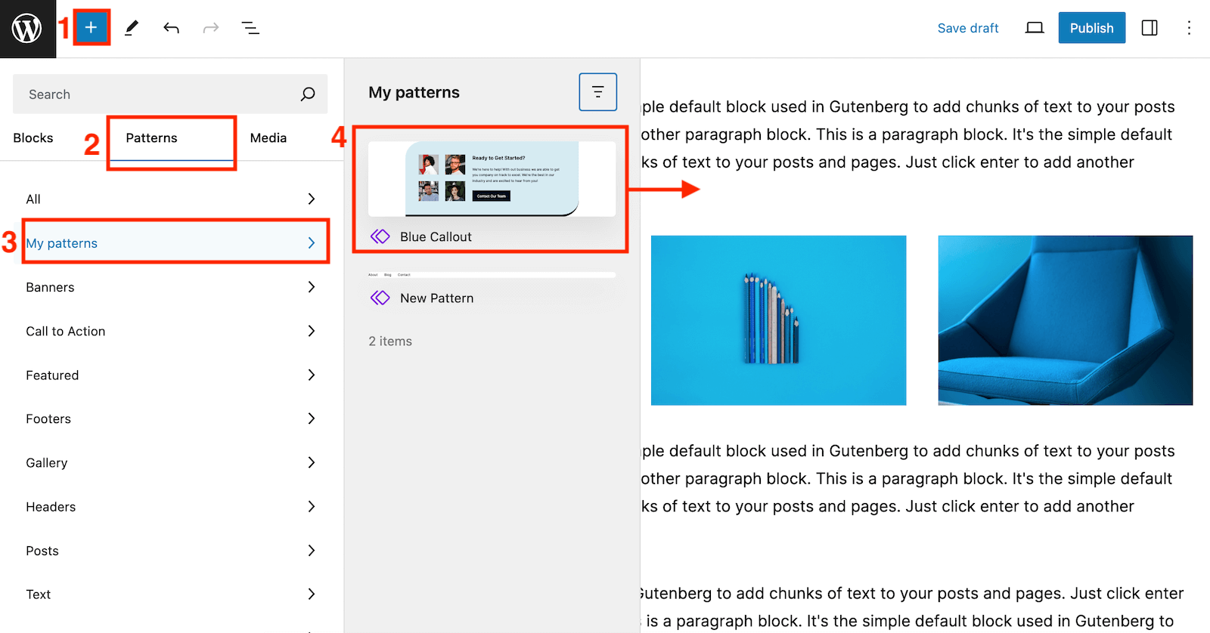This screenshot has width=1210, height=633.
Task: Open the My patterns filter button
Action: point(598,92)
